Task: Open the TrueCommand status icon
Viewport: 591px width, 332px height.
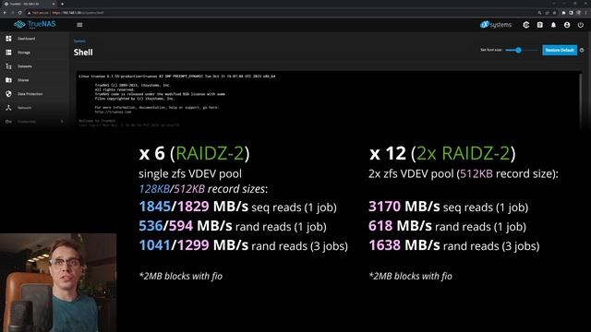Action: pyautogui.click(x=526, y=25)
